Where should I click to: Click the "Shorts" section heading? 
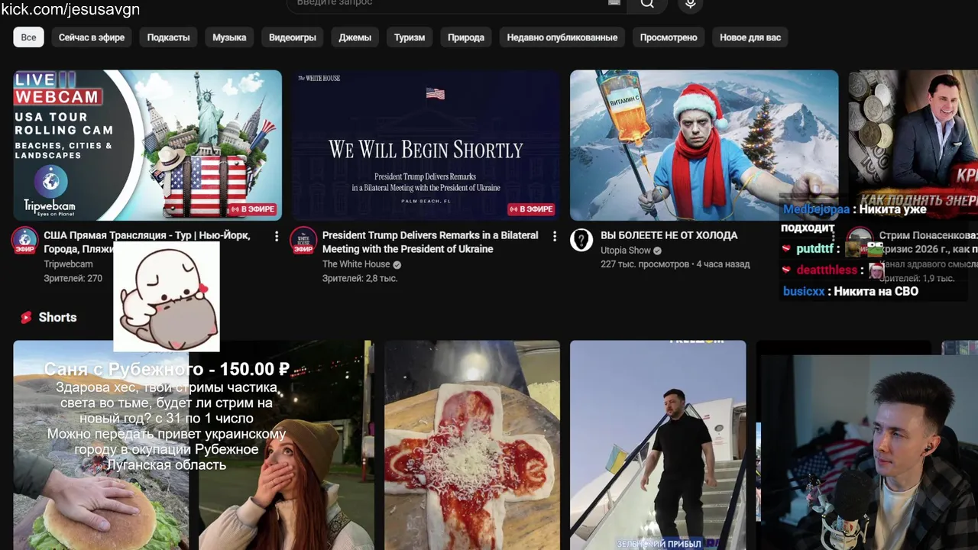[x=58, y=317]
